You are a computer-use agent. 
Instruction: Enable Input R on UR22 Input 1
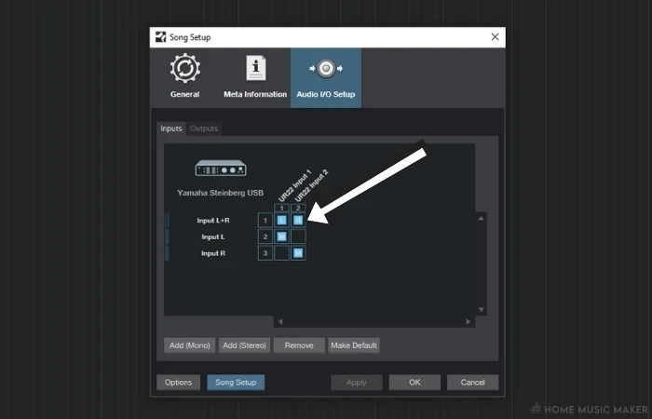pos(281,253)
